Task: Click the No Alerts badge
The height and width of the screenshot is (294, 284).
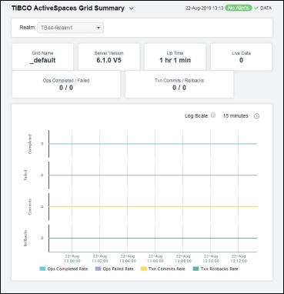Action: pos(239,8)
